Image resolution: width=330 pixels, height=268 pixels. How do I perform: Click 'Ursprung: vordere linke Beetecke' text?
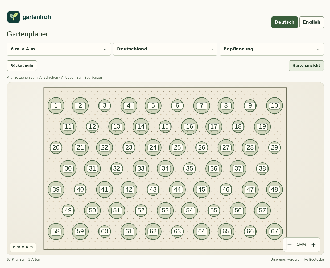(297, 260)
